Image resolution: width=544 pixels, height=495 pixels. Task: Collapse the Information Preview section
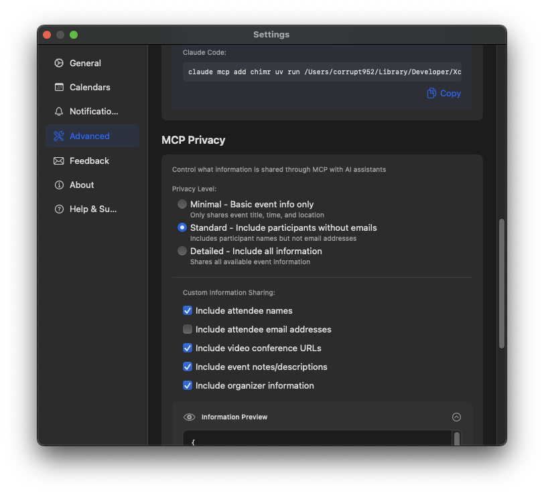pos(456,417)
